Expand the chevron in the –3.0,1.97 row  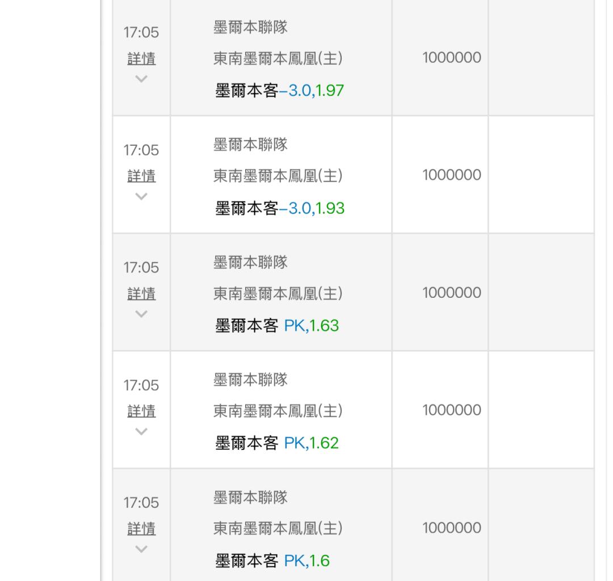click(x=141, y=79)
